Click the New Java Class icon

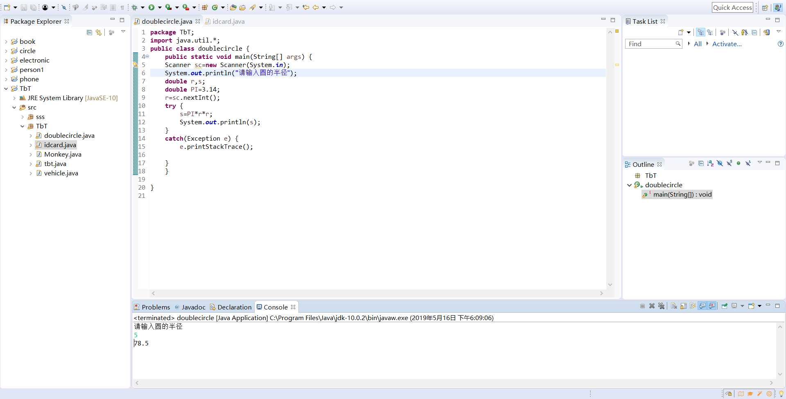click(x=215, y=7)
